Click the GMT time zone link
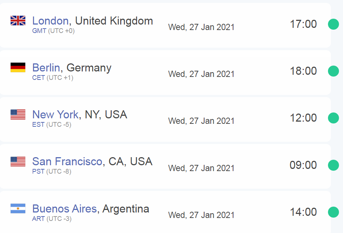343x233 pixels. (x=39, y=31)
